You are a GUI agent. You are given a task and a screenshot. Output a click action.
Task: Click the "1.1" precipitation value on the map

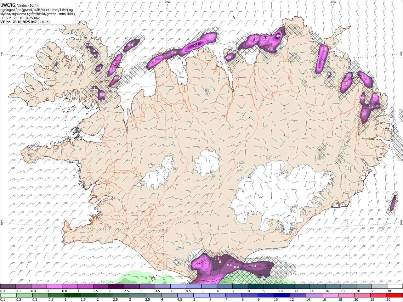(x=155, y=61)
